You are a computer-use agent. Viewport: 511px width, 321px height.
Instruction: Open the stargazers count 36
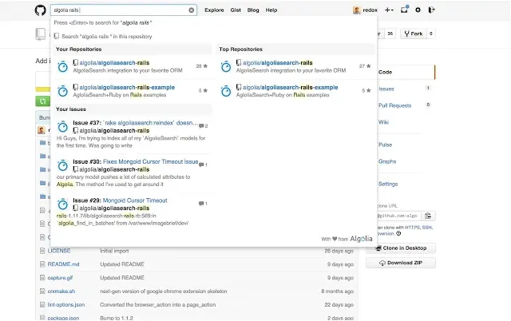[x=390, y=34]
